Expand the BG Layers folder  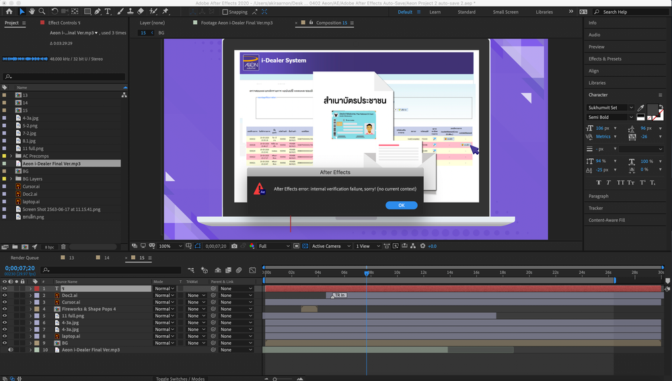coord(11,178)
